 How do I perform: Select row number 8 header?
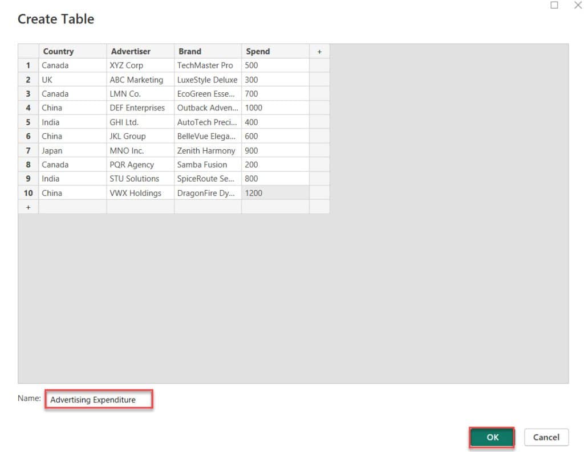pyautogui.click(x=29, y=165)
